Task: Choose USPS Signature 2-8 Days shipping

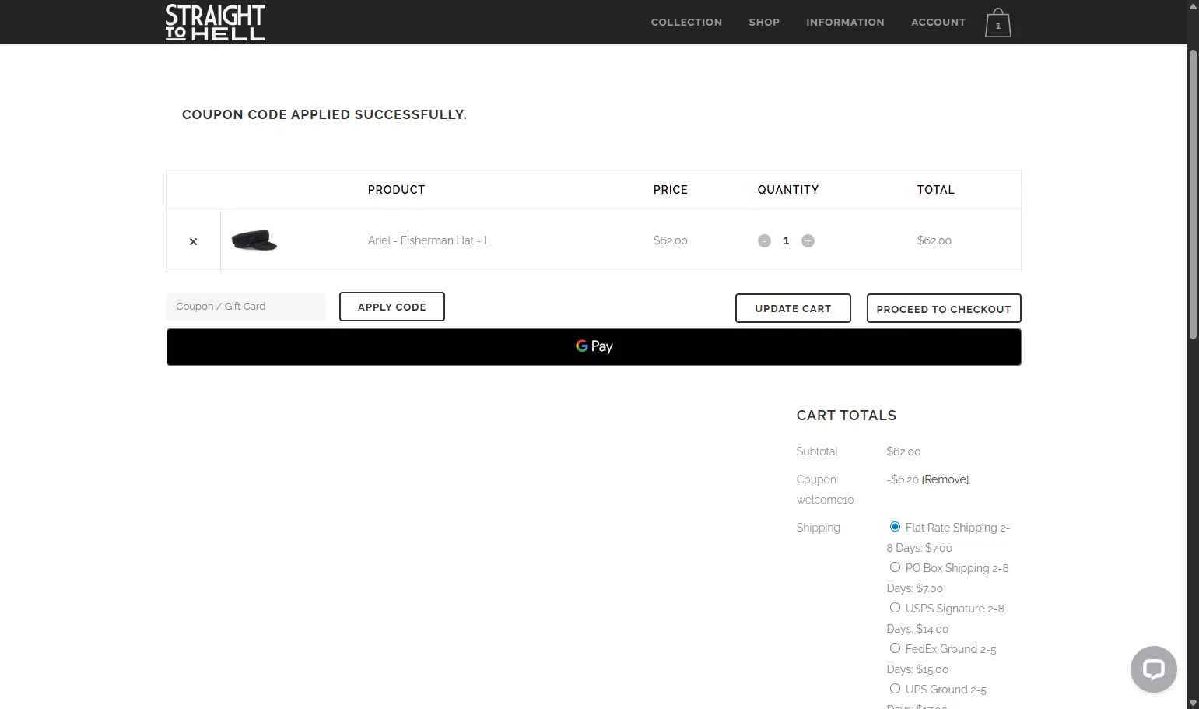Action: (x=895, y=608)
